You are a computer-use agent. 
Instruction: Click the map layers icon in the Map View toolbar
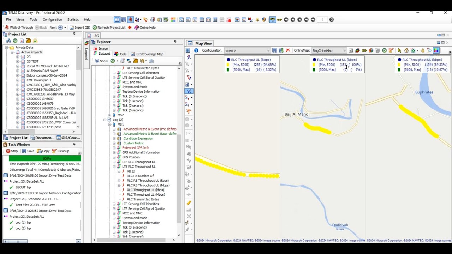click(357, 50)
